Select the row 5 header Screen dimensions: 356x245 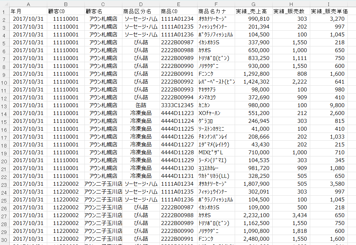click(x=4, y=42)
